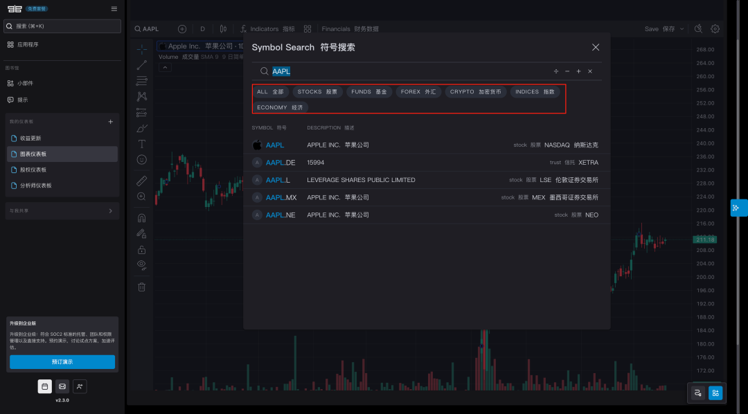Select the ruler measure tool
The image size is (748, 414).
(142, 181)
